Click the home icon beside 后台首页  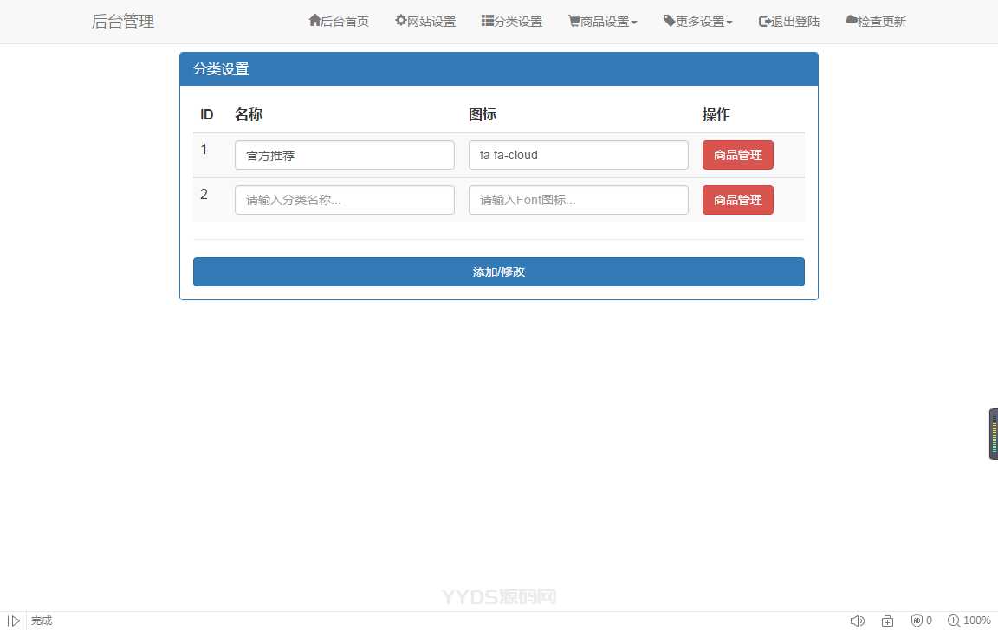click(x=314, y=21)
